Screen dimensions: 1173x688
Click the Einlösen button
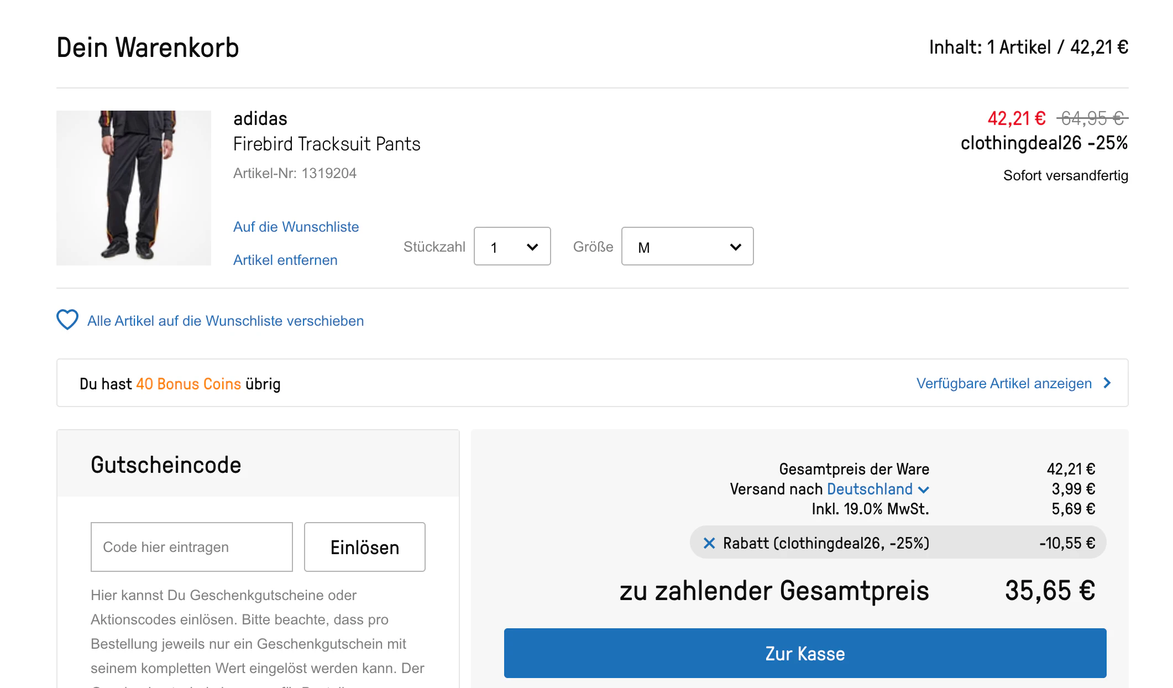(365, 547)
